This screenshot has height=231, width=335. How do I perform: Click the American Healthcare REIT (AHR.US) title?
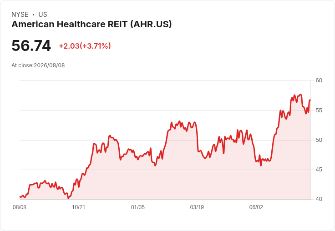91,24
